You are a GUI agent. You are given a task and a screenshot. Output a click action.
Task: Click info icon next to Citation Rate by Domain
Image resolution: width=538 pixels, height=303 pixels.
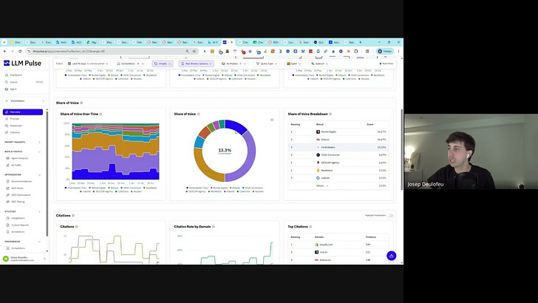(214, 227)
